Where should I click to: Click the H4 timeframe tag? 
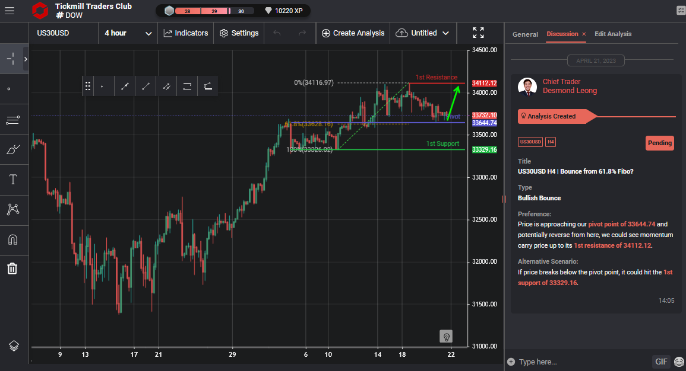pyautogui.click(x=551, y=142)
